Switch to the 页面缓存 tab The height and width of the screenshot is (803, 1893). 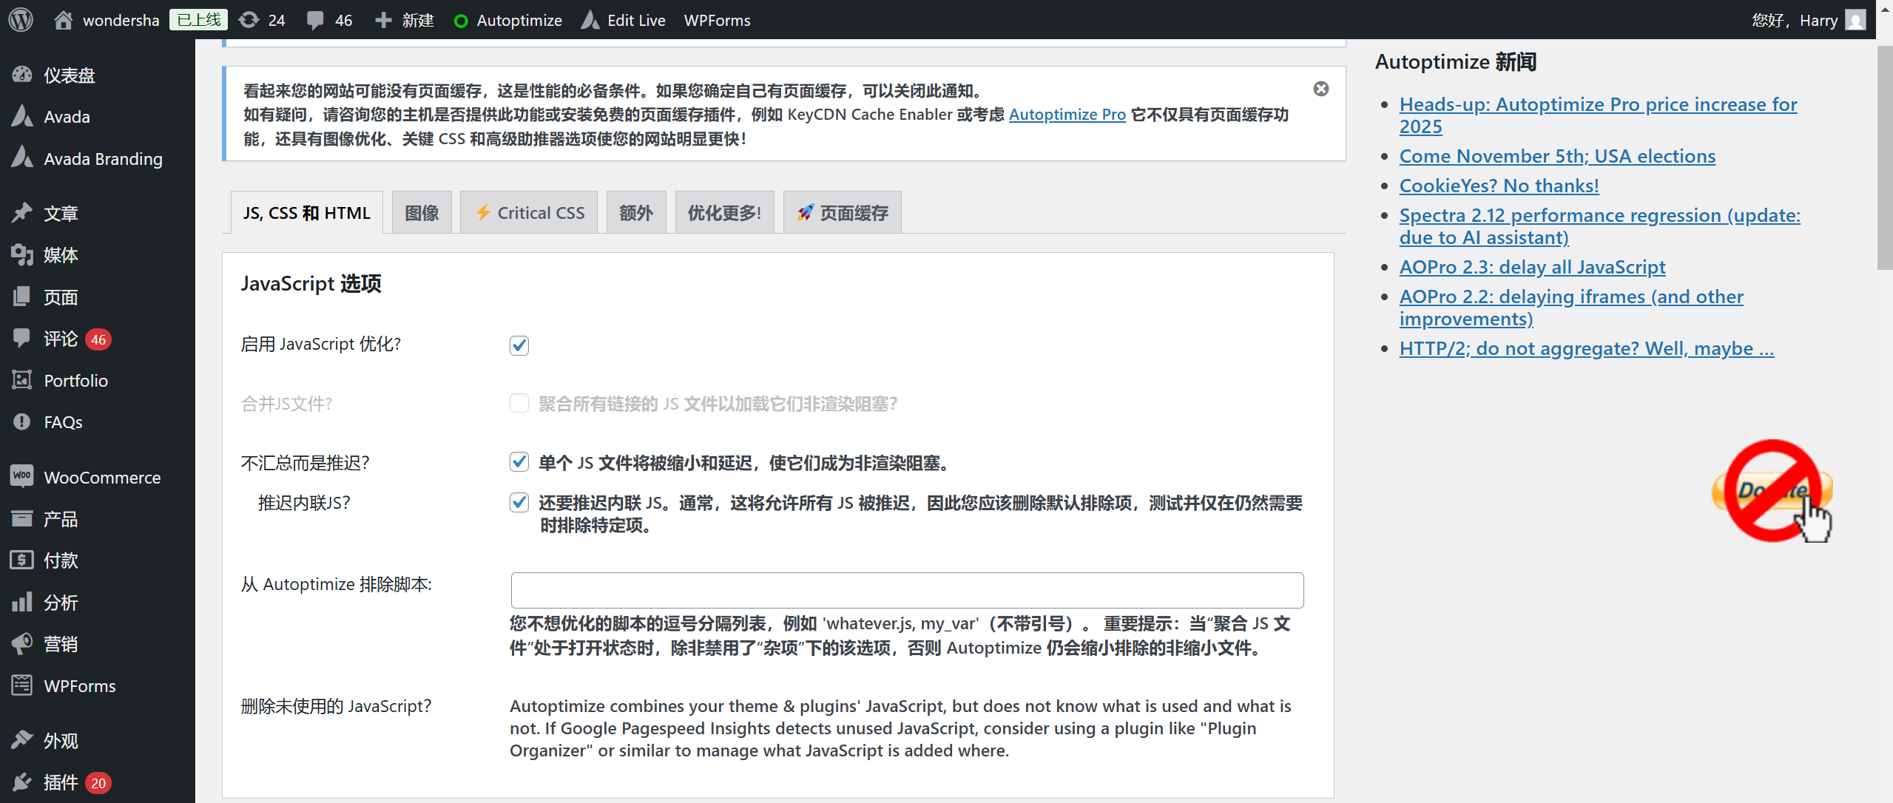pos(841,212)
